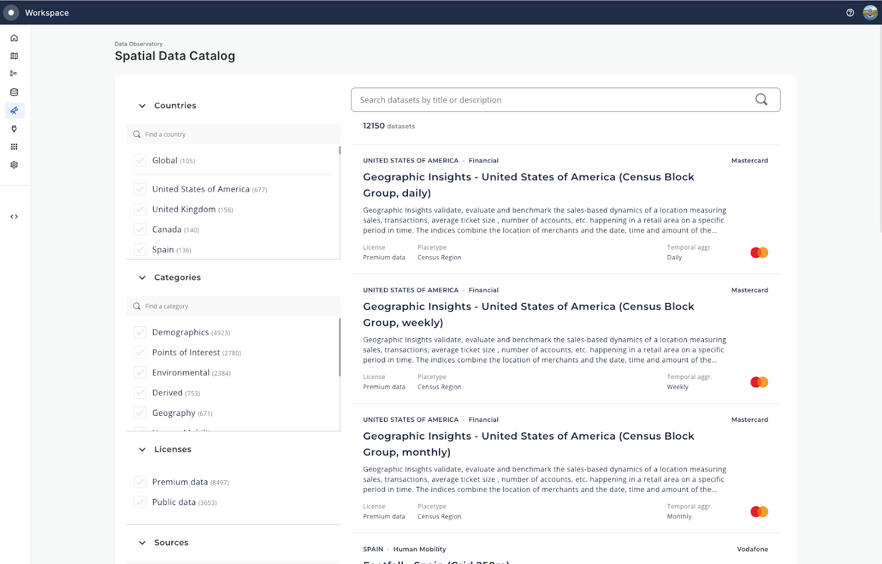This screenshot has width=882, height=564.
Task: Open the Data Explorer database icon
Action: [x=14, y=92]
